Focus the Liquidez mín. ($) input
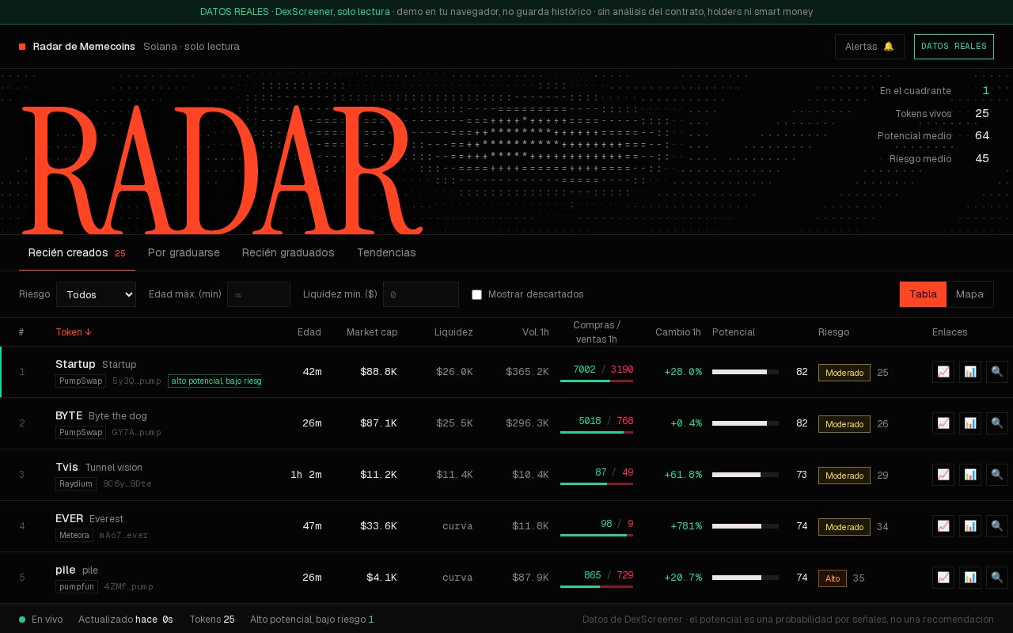Screen dimensions: 1013x633 tap(421, 294)
